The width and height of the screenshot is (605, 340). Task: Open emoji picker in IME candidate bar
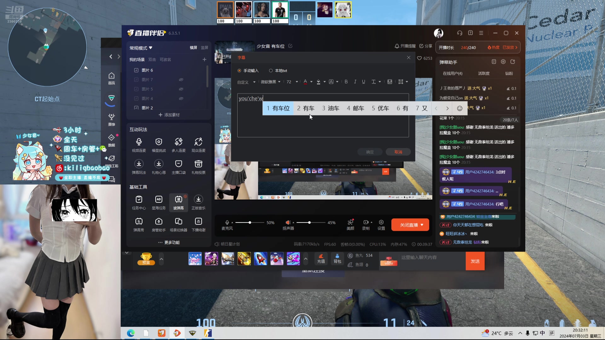click(x=460, y=108)
